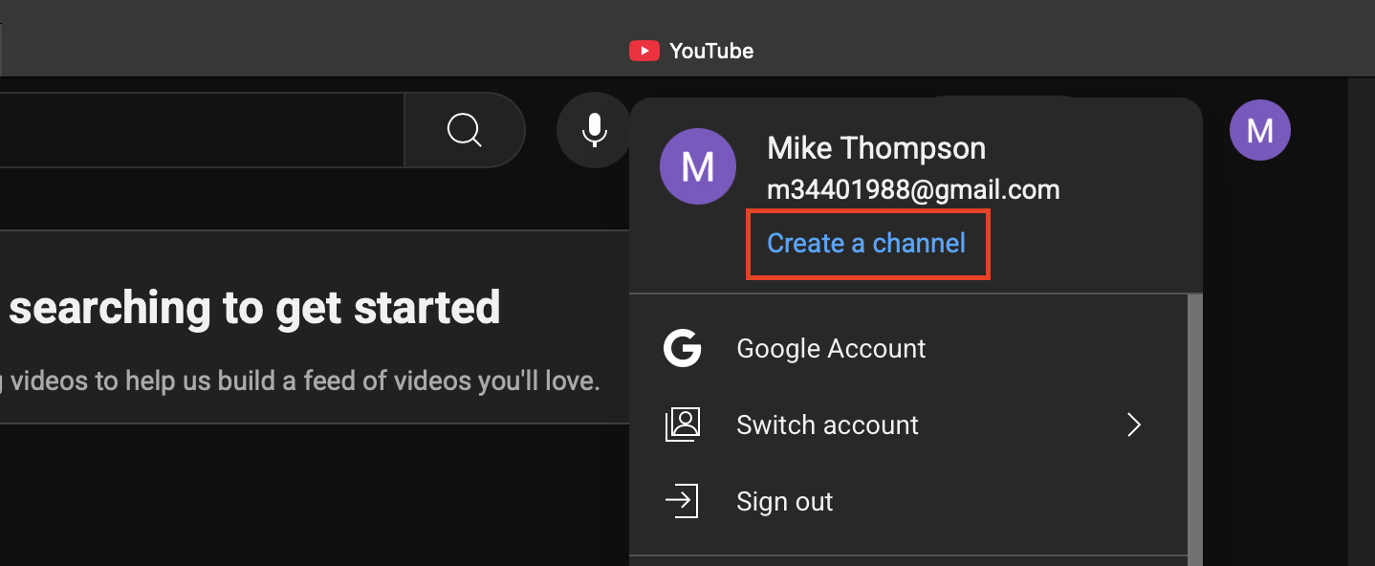Click inside the YouTube search input field
The image size is (1375, 566).
click(202, 130)
